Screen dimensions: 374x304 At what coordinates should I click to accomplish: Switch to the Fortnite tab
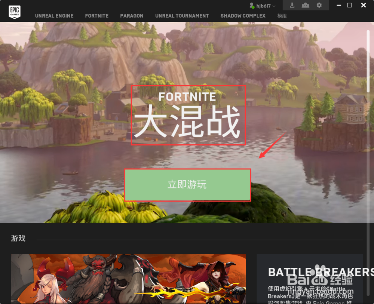[x=96, y=16]
